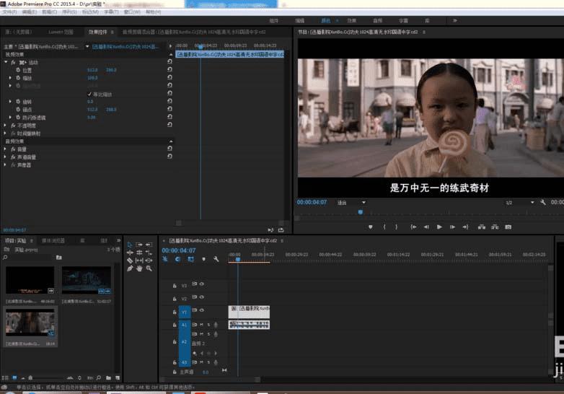This screenshot has height=394, width=564.
Task: Hide the V1 track output eye
Action: pyautogui.click(x=201, y=312)
